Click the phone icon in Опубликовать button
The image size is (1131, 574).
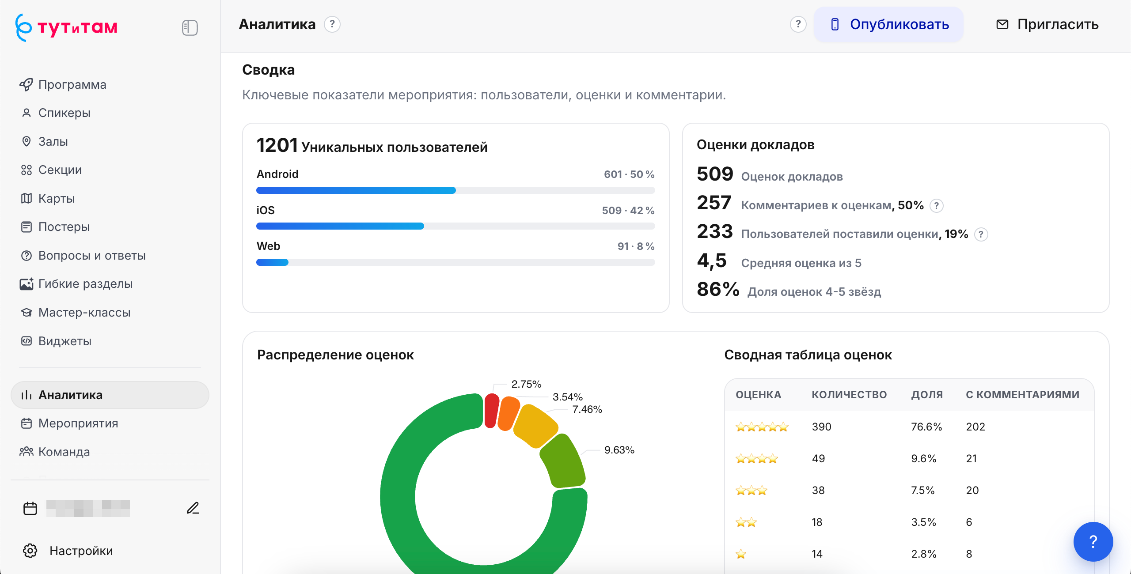pyautogui.click(x=835, y=24)
